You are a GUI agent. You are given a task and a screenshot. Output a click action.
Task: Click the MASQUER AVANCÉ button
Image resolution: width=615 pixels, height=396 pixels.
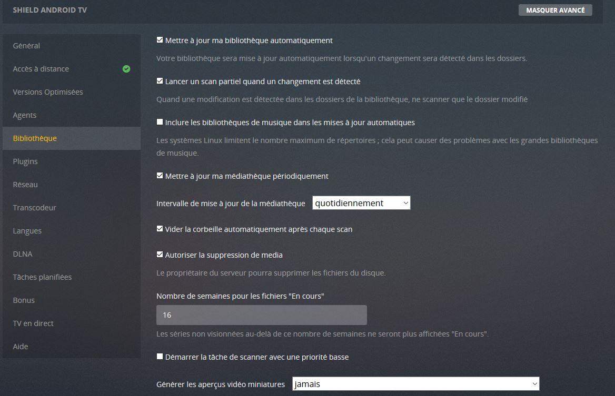pyautogui.click(x=556, y=10)
